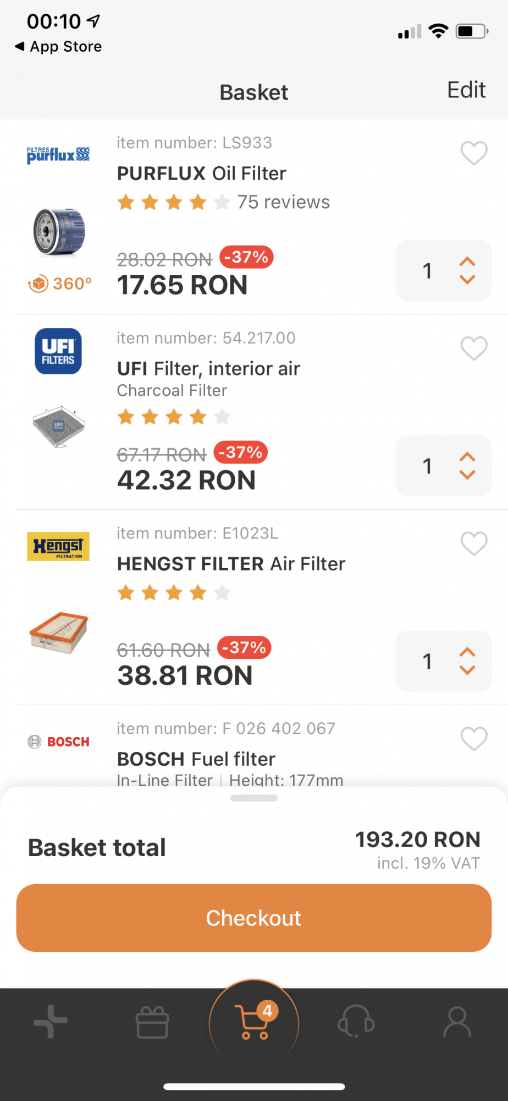508x1101 pixels.
Task: Decrease UFI interior air filter quantity
Action: tap(467, 475)
